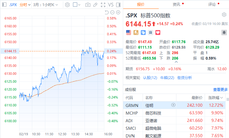The width and height of the screenshot is (229, 138).
Task: Take a chart screenshot with camera icon
Action: pyautogui.click(x=88, y=5)
